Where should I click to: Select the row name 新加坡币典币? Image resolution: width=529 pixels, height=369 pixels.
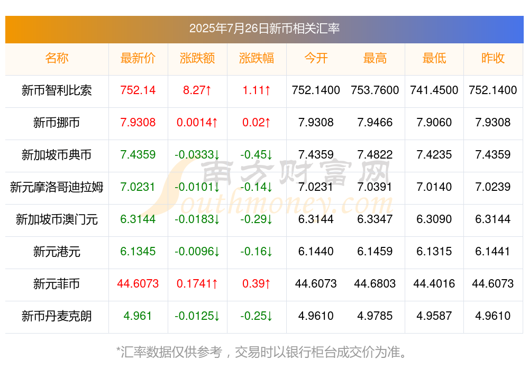pyautogui.click(x=57, y=155)
